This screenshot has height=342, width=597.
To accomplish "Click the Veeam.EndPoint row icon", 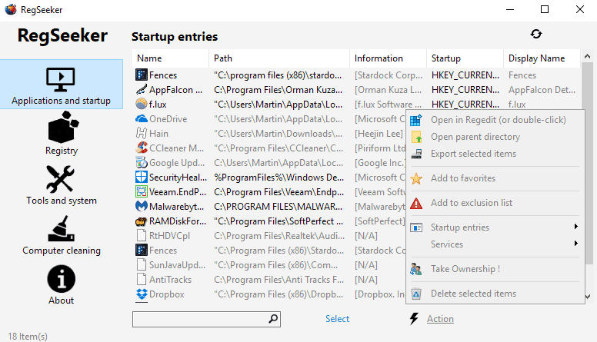I will coord(142,191).
